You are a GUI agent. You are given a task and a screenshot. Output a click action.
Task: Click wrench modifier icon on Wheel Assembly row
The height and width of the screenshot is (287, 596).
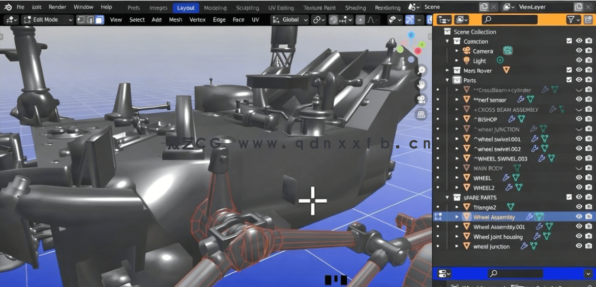coord(529,217)
